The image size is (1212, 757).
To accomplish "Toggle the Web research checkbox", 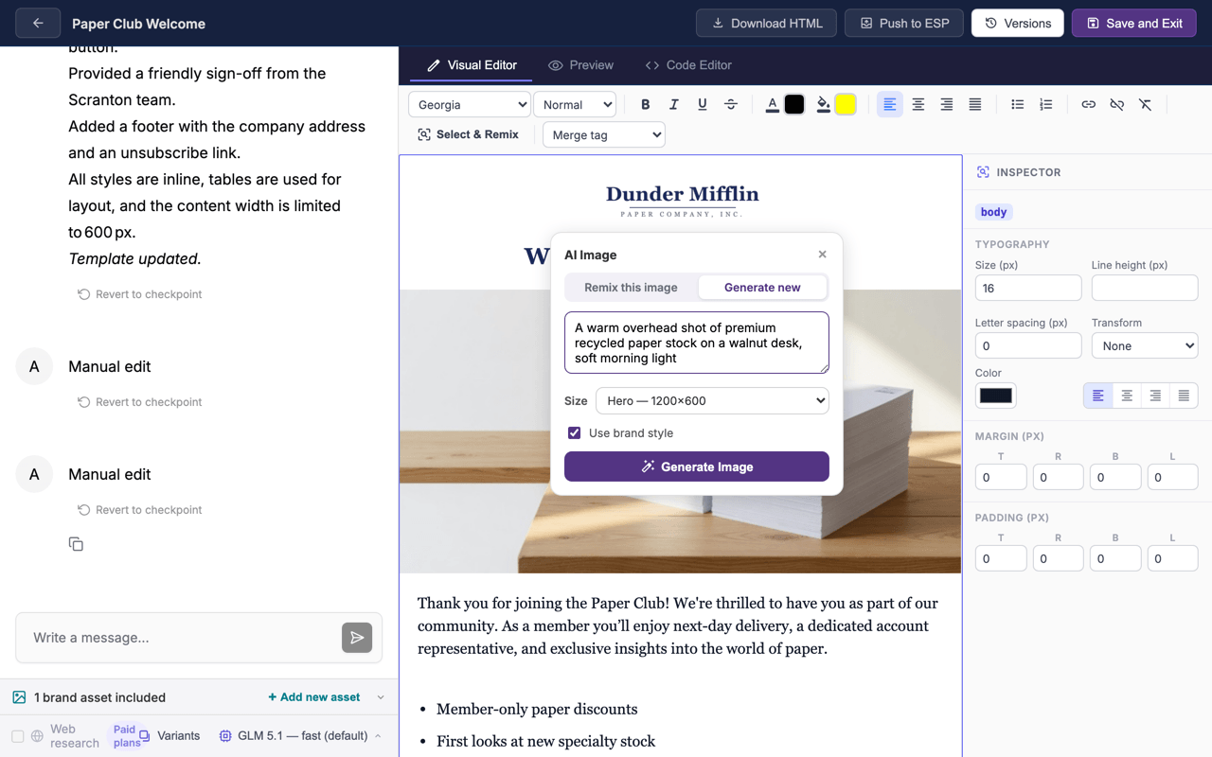I will [18, 736].
